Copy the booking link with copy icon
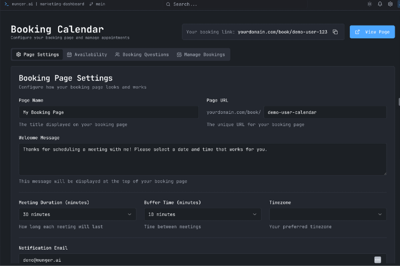This screenshot has width=400, height=266. (335, 32)
